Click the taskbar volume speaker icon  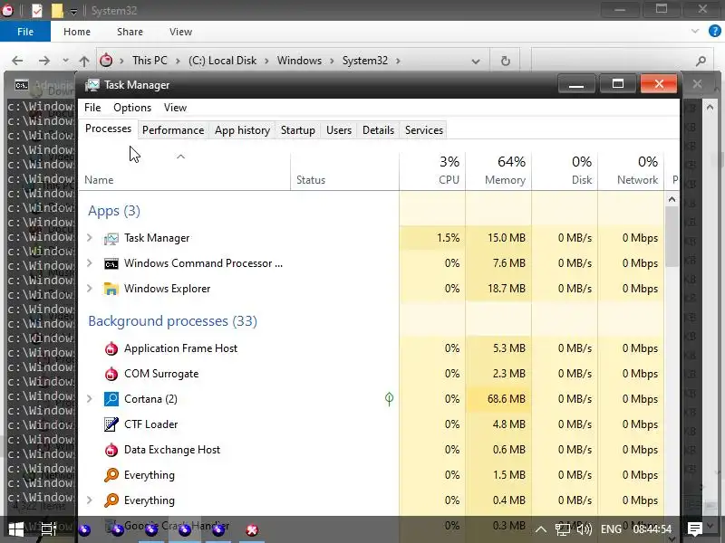pyautogui.click(x=585, y=529)
